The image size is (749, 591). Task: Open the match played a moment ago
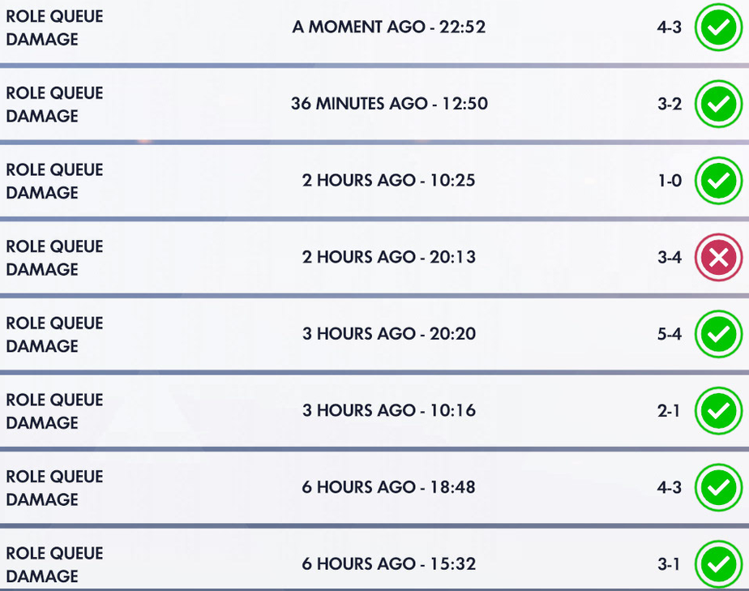point(389,27)
